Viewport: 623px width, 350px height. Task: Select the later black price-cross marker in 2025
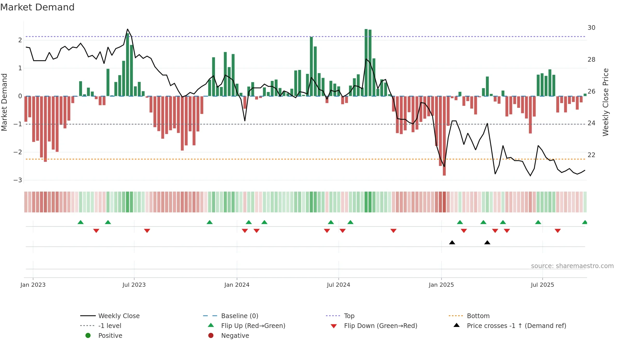point(487,242)
